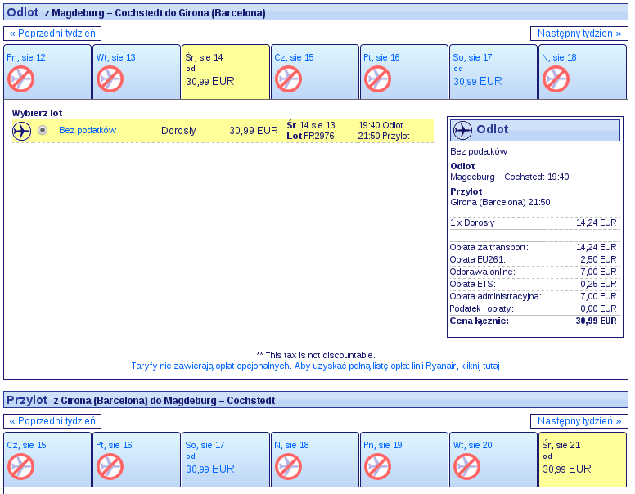Click no-flight icon for Wt, sie 20
Viewport: 635px width, 494px height.
(466, 466)
